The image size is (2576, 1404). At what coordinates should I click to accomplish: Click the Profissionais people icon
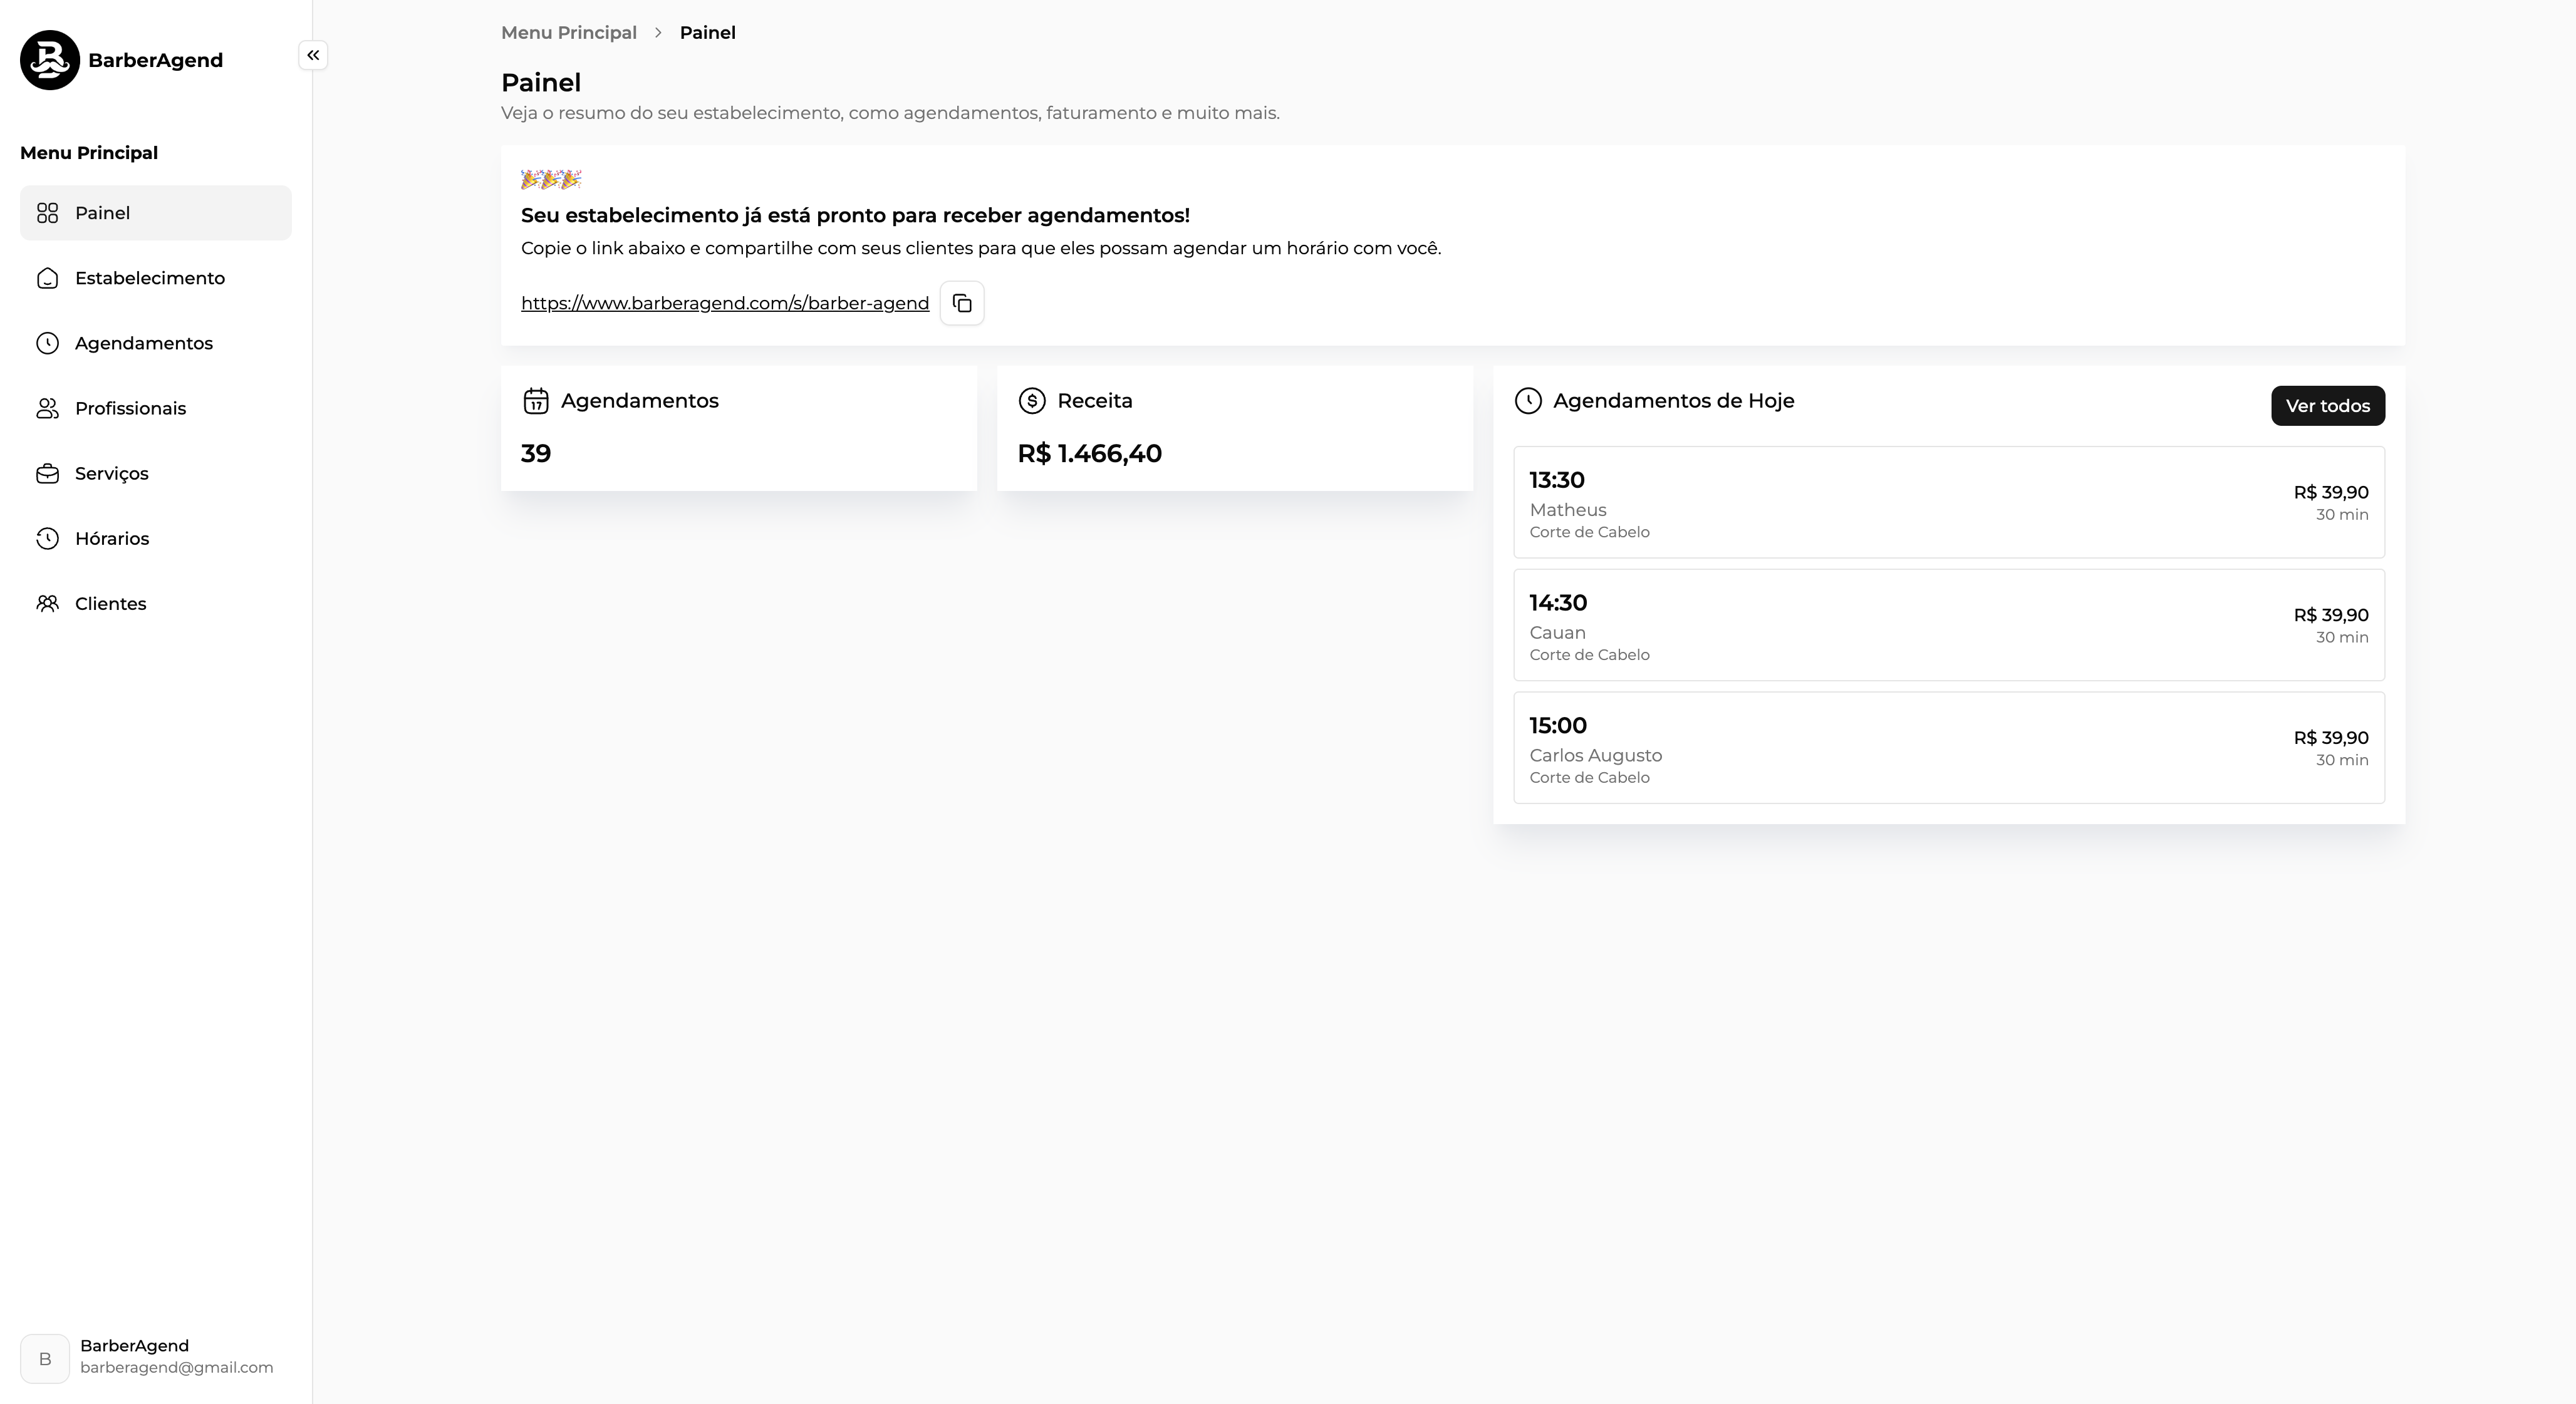coord(47,408)
